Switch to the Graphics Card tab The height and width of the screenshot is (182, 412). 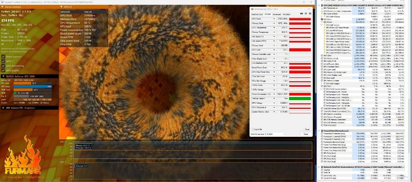point(257,14)
